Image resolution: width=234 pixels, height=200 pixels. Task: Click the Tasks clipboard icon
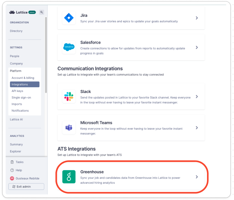12,162
